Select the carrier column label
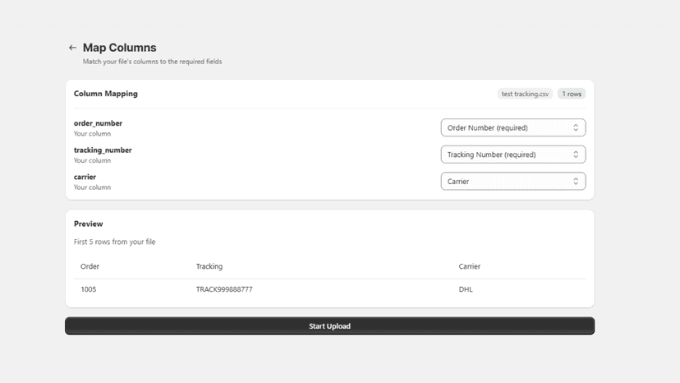The height and width of the screenshot is (383, 680). 85,178
